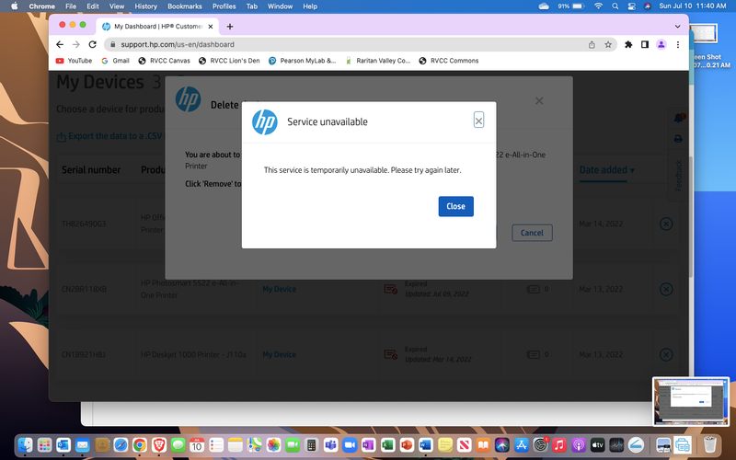Screen dimensions: 736x460
Task: Dismiss Service unavailable dialog with X icon
Action: [478, 121]
